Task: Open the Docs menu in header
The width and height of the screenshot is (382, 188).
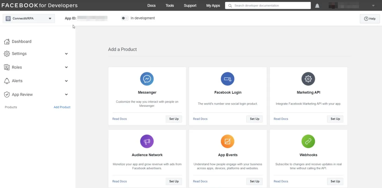Action: pos(151,5)
